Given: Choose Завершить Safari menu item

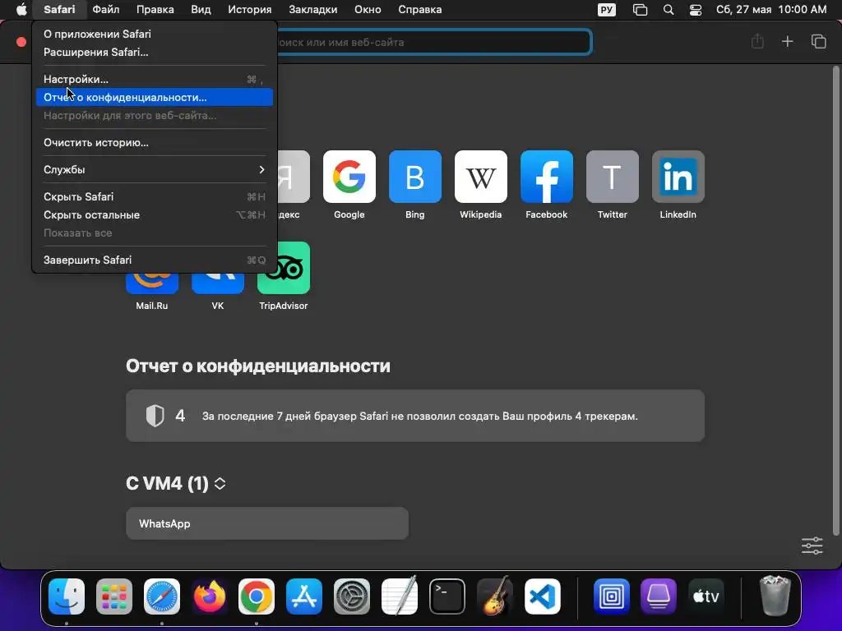Looking at the screenshot, I should [x=154, y=260].
